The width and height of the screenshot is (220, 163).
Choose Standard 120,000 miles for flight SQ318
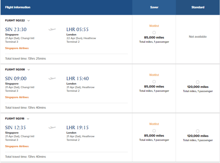click(198, 131)
